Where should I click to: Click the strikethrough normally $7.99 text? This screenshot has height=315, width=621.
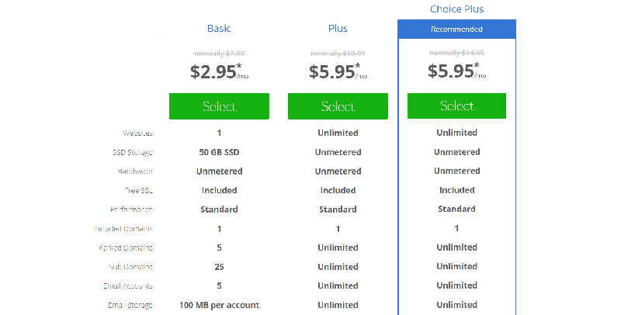(219, 54)
